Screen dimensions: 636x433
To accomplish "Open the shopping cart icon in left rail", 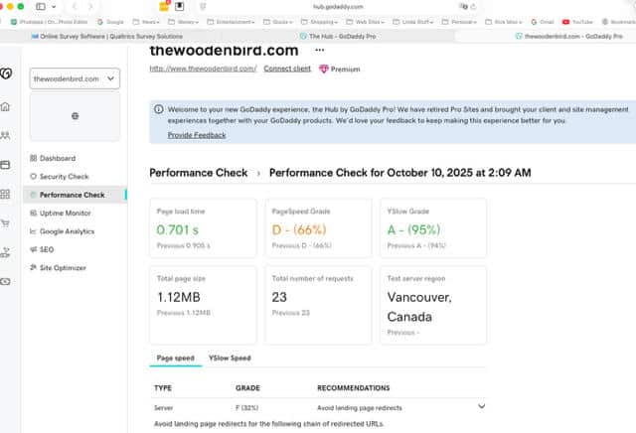I will pyautogui.click(x=5, y=223).
